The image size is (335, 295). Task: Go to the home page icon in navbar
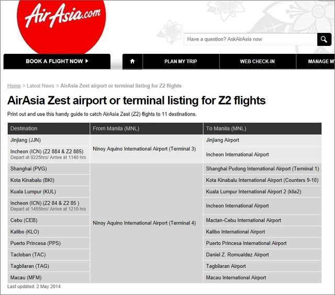pos(132,61)
